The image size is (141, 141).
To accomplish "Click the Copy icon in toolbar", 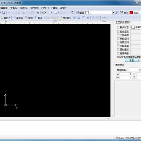I will pos(28,13).
